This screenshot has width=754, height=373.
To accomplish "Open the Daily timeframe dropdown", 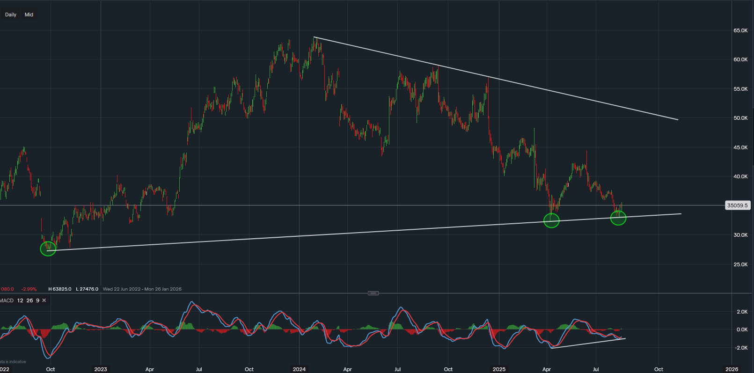I will tap(11, 15).
